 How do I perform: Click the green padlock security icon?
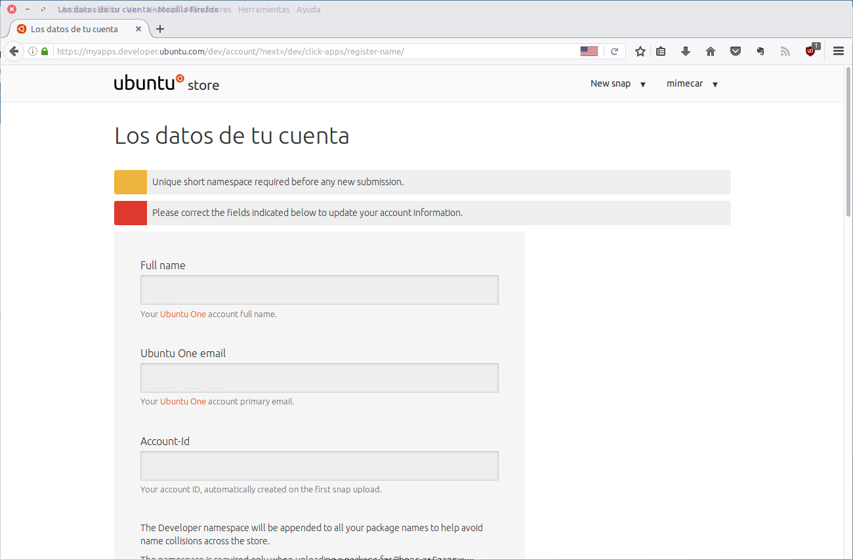coord(45,51)
